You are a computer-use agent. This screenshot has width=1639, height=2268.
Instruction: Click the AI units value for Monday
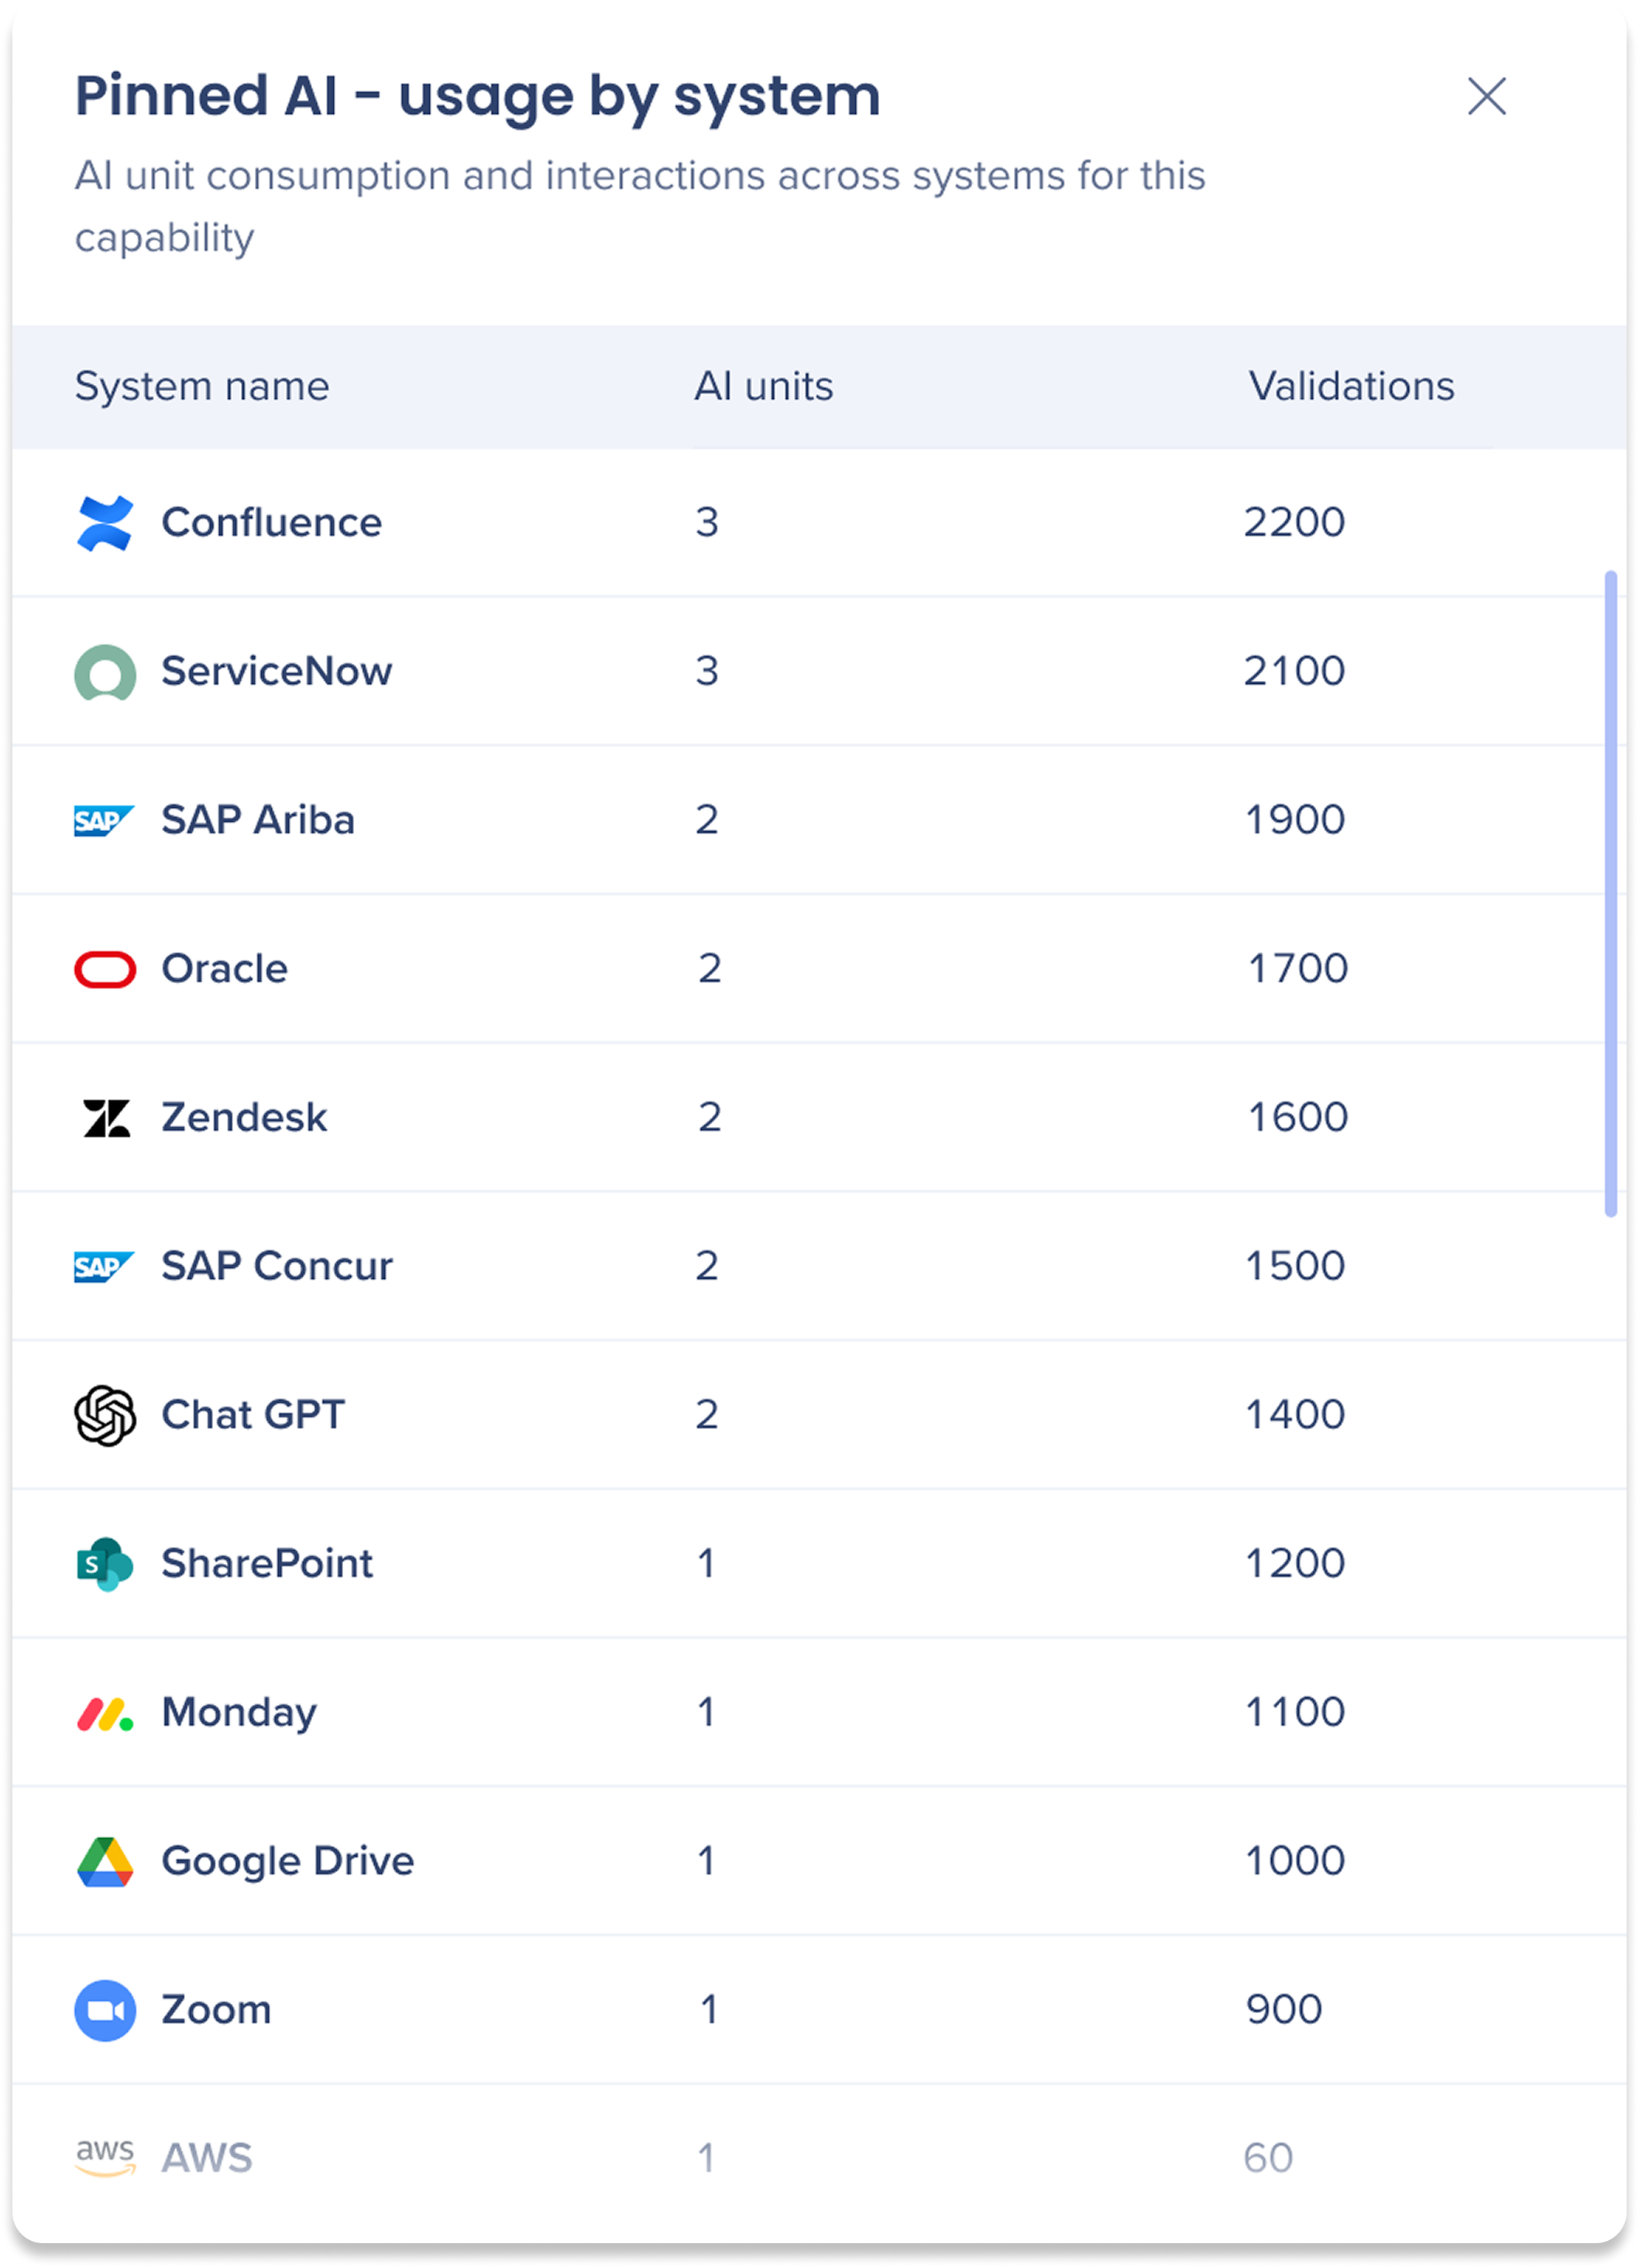click(x=707, y=1712)
